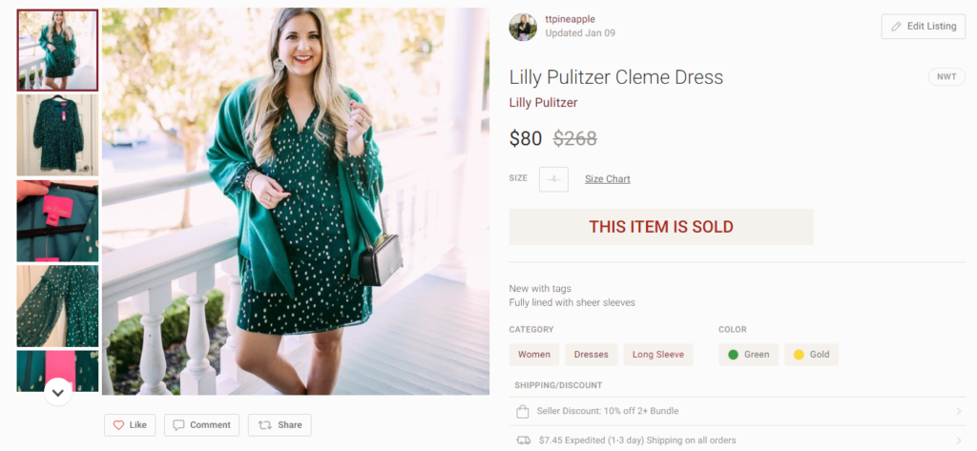Click the pencil Edit Listing icon
The image size is (977, 451).
click(896, 27)
